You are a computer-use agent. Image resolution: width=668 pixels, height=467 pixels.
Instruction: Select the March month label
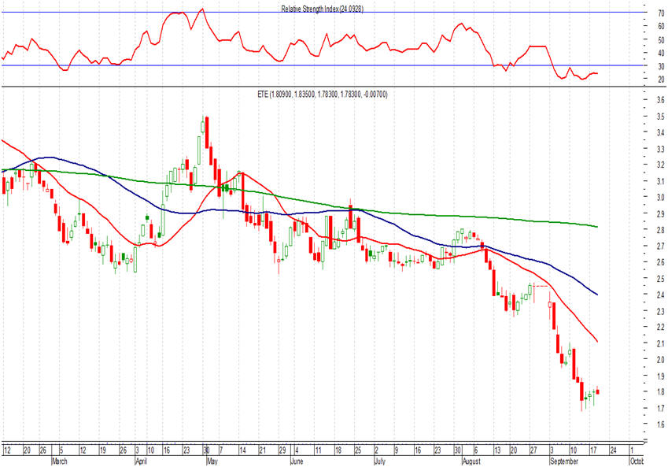click(x=59, y=461)
